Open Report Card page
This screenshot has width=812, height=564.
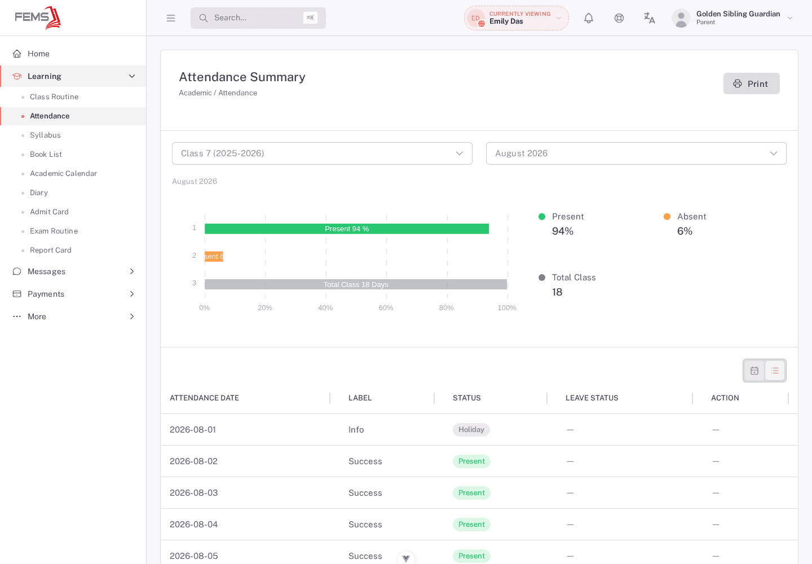pyautogui.click(x=51, y=250)
